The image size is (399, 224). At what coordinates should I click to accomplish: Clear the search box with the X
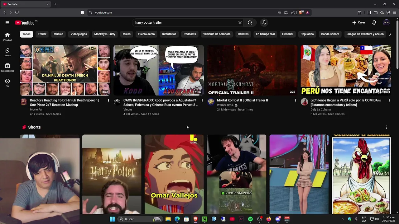click(240, 22)
